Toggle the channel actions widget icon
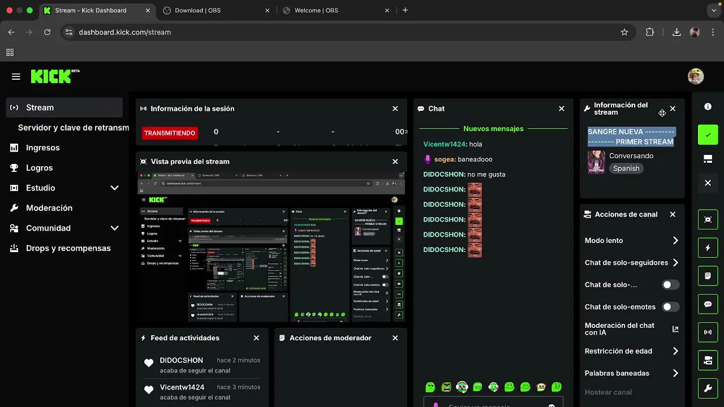 708,360
